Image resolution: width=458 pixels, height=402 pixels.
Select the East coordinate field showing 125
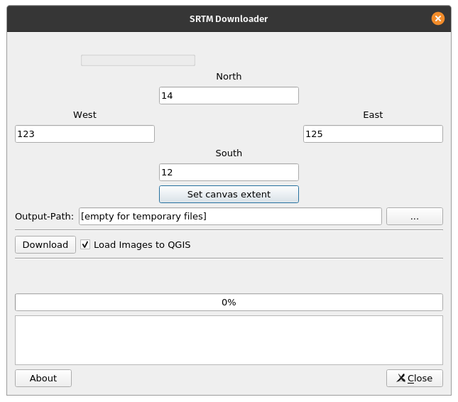pos(373,134)
